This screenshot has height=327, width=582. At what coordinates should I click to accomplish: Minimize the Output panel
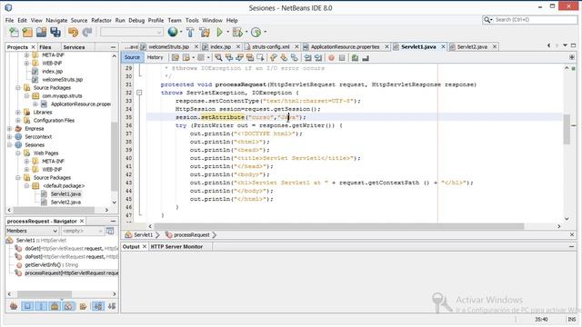[572, 246]
